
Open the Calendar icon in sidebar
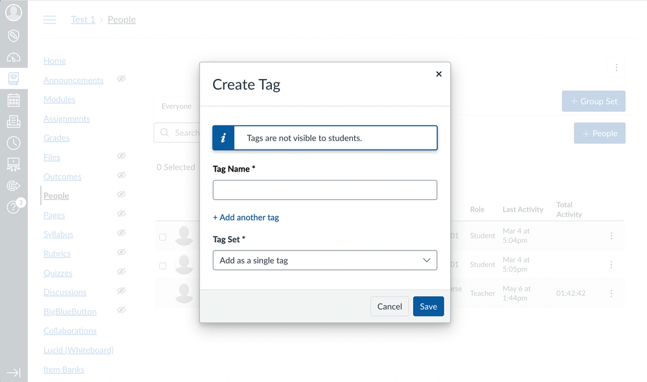[14, 100]
